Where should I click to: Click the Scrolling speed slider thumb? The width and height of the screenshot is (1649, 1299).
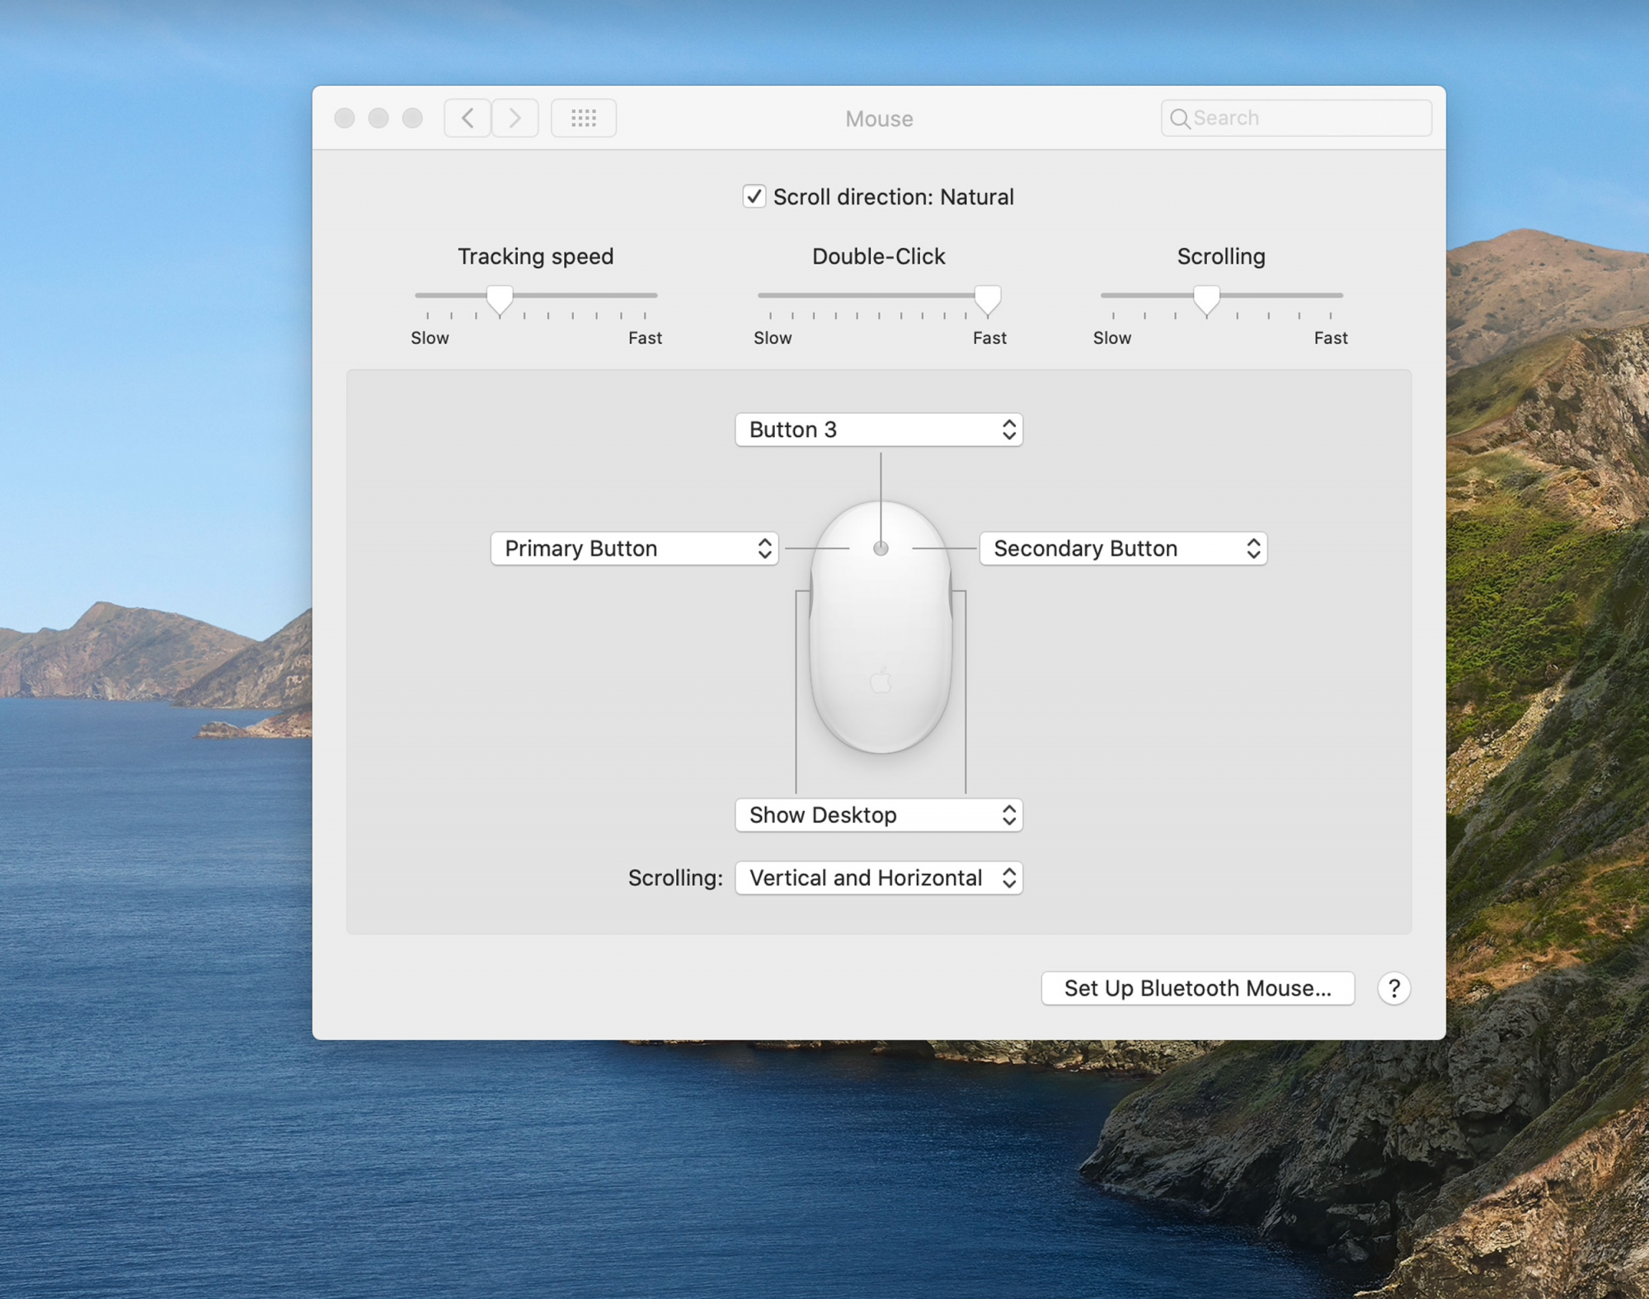1206,299
